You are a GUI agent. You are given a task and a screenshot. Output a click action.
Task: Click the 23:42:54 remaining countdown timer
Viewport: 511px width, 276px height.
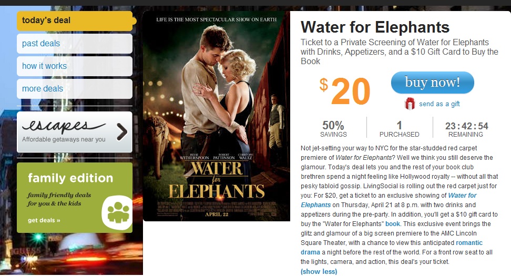(x=466, y=126)
